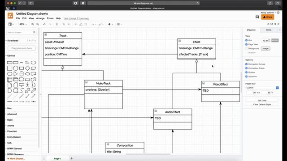Open the File menu

tap(18, 18)
